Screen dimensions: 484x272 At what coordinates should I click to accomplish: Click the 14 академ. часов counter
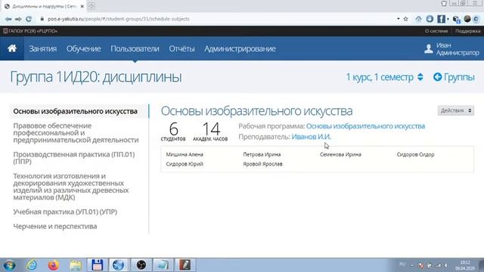(x=210, y=131)
